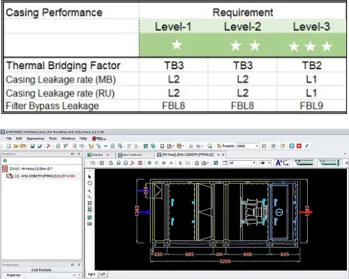Pin the Projects panel
The height and width of the screenshot is (279, 349).
79,154
